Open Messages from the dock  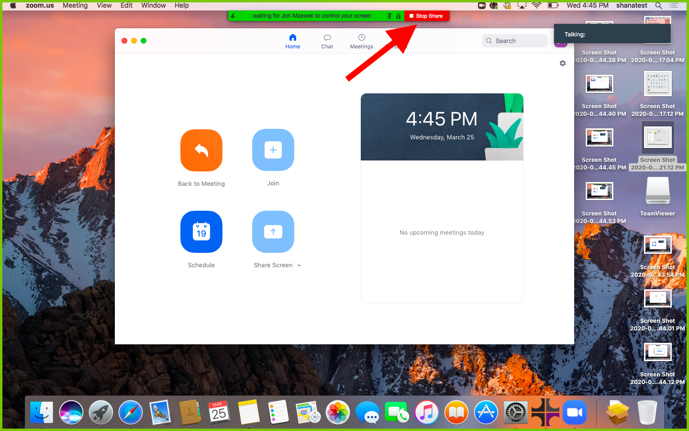[367, 412]
